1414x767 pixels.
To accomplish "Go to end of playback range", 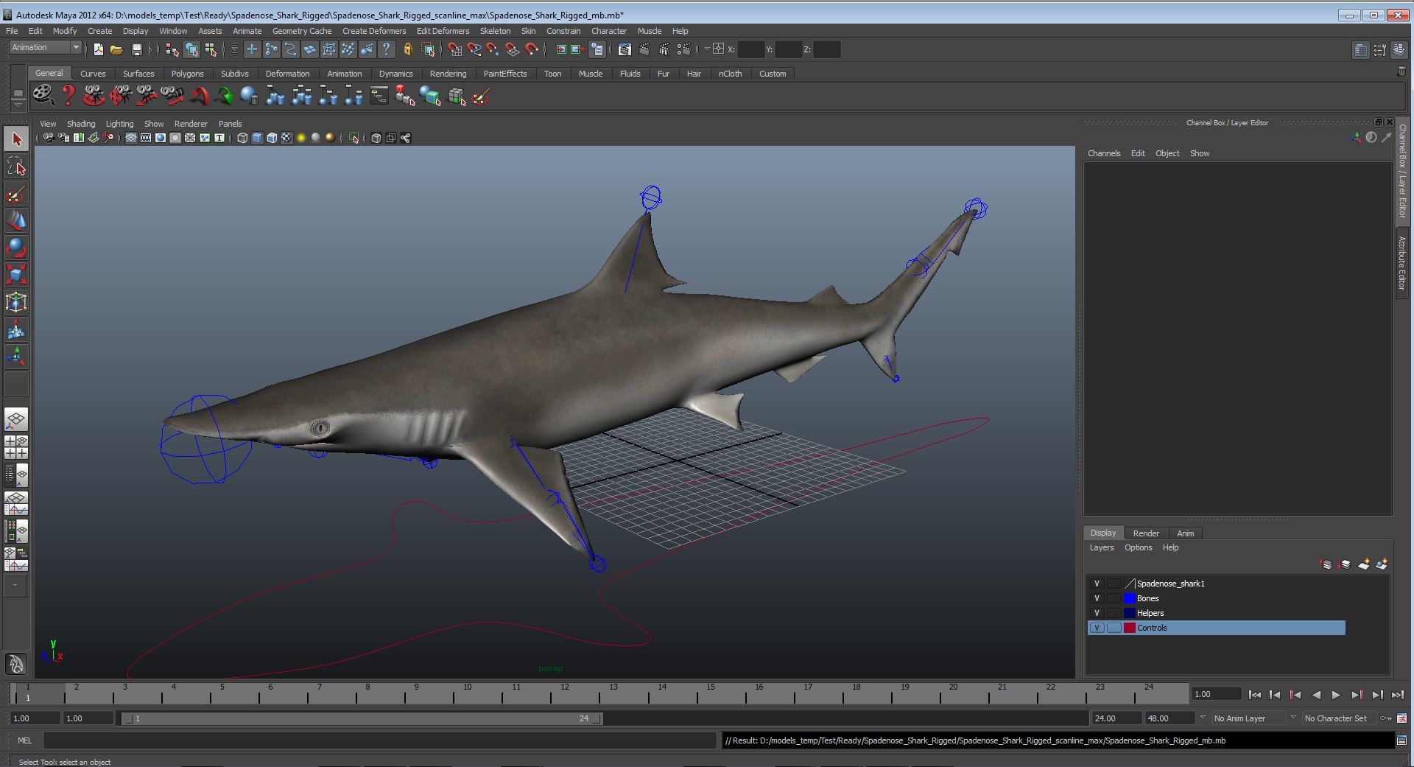I will tap(1398, 695).
